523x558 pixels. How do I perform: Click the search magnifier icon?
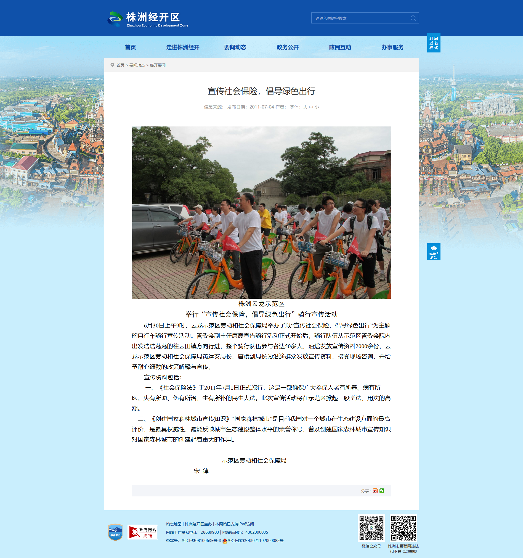coord(413,18)
